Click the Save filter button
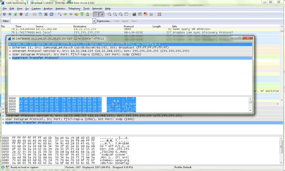 [134, 21]
